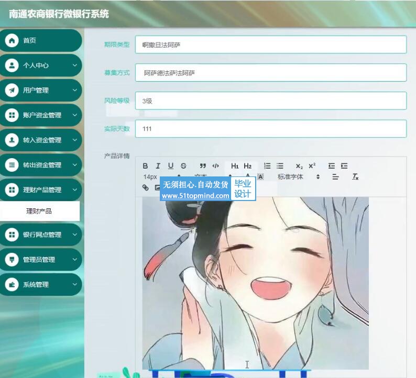This screenshot has height=378, width=416.
Task: Insert a code block in editor
Action: tap(215, 166)
